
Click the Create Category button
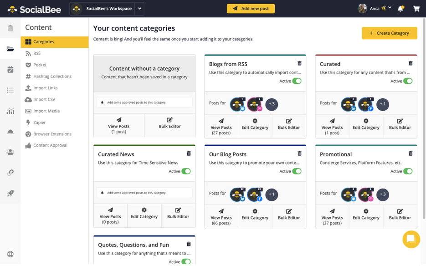389,33
